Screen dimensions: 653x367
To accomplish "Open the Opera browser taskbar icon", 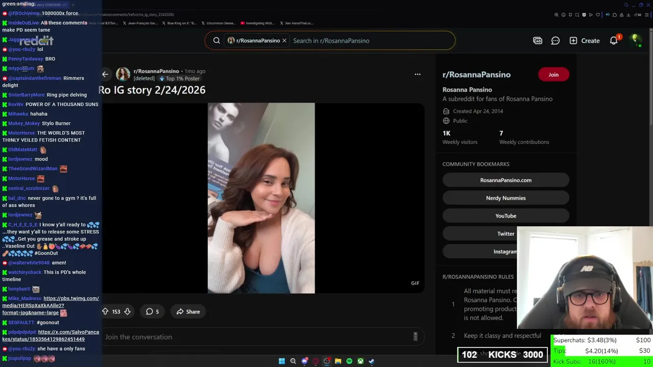I will [x=315, y=361].
